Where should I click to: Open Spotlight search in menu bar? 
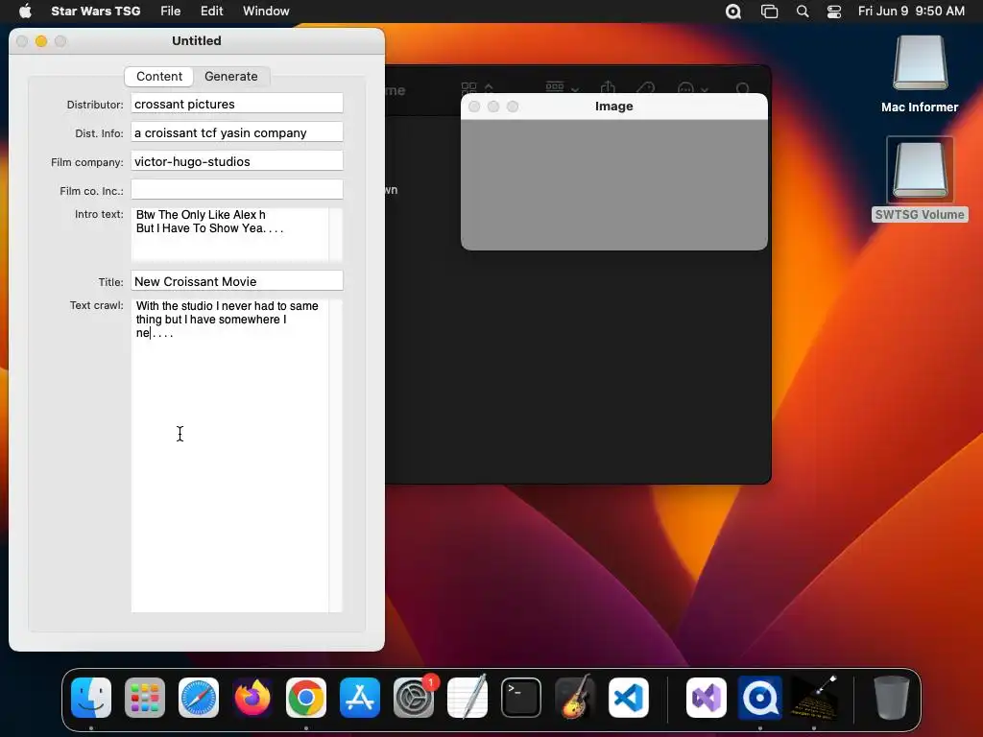803,12
